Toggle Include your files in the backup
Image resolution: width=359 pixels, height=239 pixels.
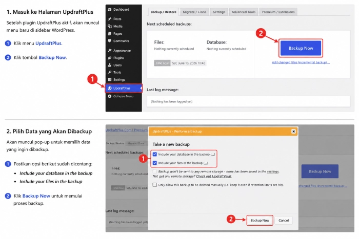pos(155,163)
